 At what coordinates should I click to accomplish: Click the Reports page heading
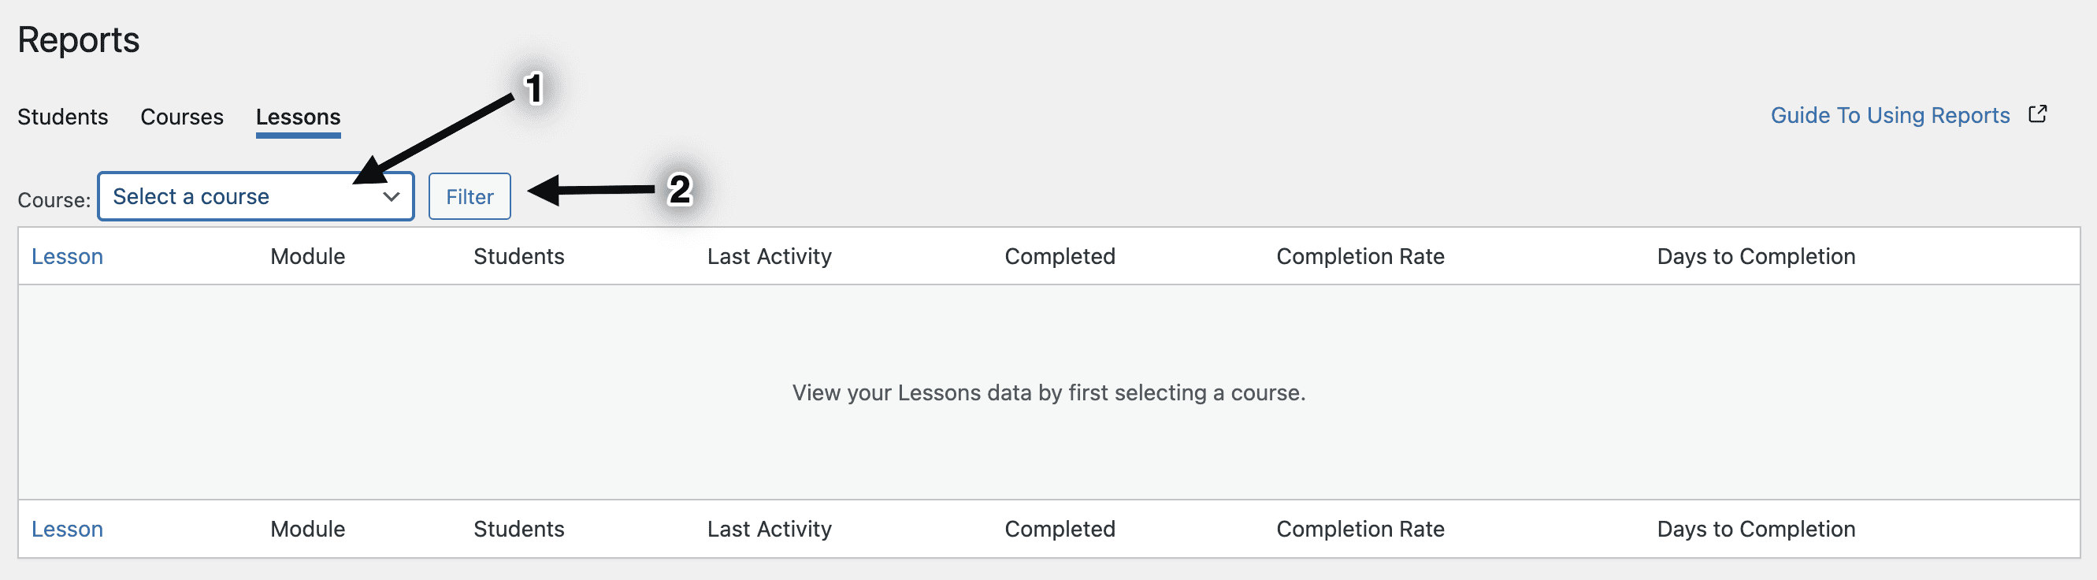(78, 40)
